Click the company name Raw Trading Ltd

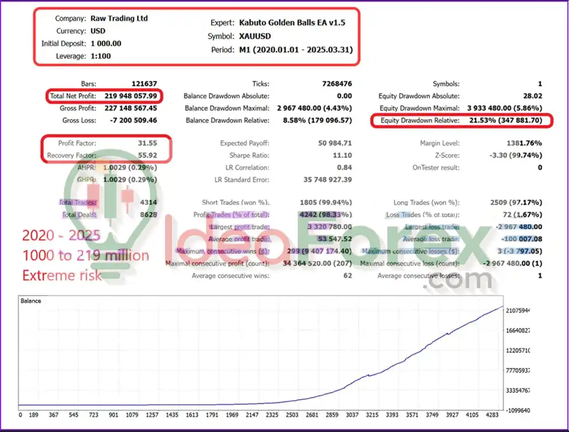119,18
